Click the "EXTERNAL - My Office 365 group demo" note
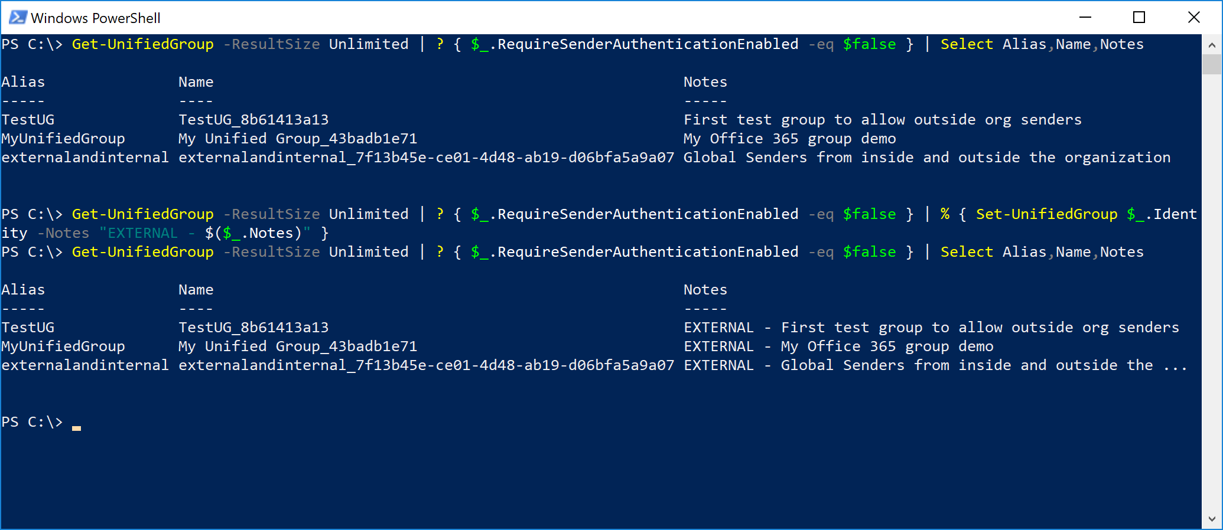The image size is (1223, 530). click(x=838, y=346)
